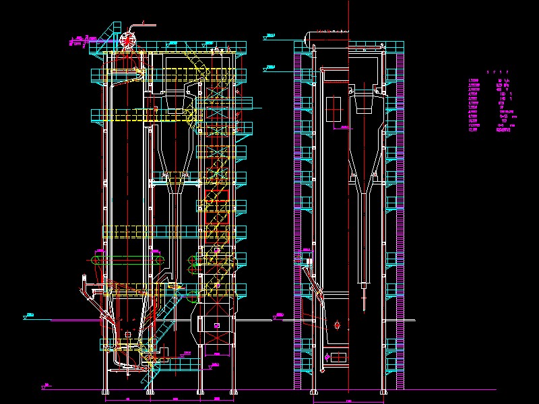Viewport: 539px width, 404px height.
Task: Select the circular steam drum atop left elevation
Action: tap(128, 39)
